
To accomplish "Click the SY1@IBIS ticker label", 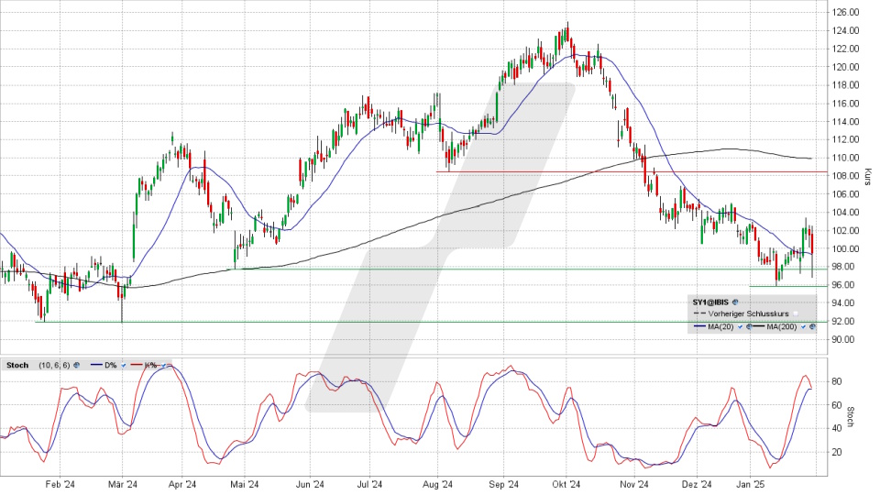I will click(x=710, y=302).
